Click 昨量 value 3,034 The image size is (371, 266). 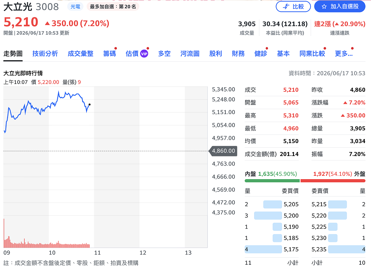point(358,141)
